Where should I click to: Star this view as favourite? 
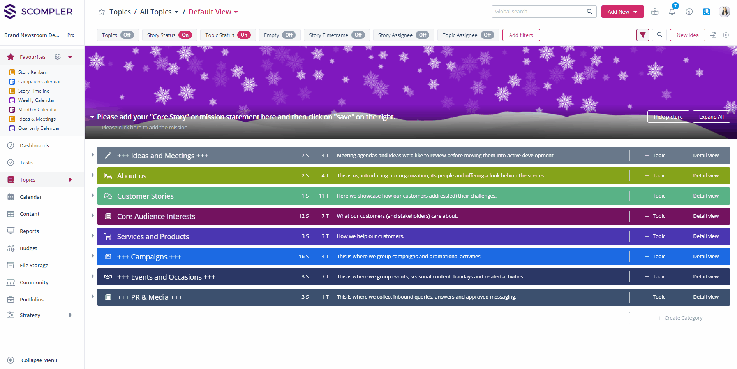point(102,12)
